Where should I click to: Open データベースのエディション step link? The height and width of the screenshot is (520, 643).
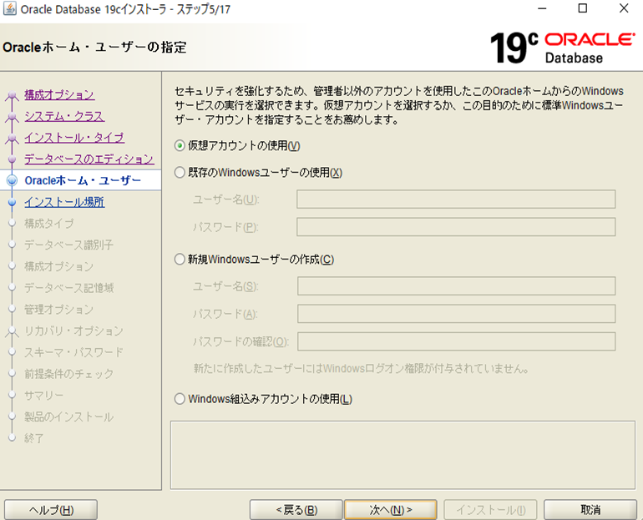point(89,159)
